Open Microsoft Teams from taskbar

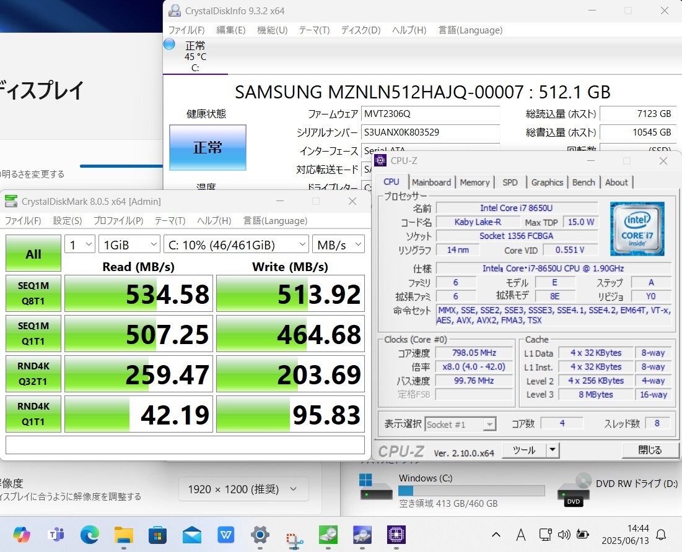pos(56,535)
